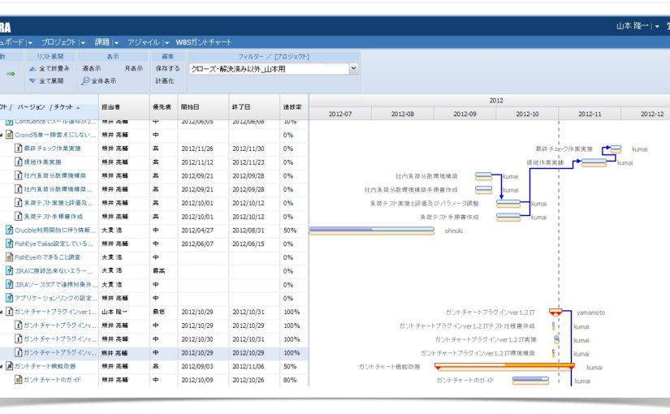Collapse the ガントチャート機能改善 parent row
Image resolution: width=670 pixels, height=414 pixels.
click(2, 367)
